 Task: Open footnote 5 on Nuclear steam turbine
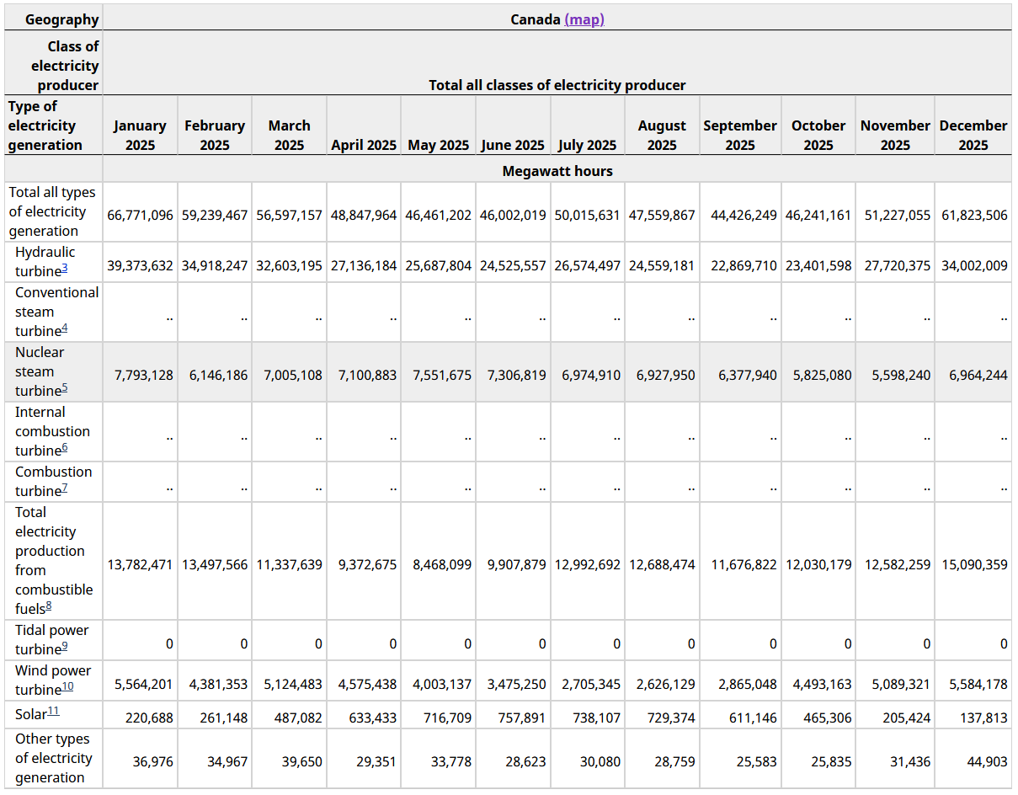click(x=65, y=389)
